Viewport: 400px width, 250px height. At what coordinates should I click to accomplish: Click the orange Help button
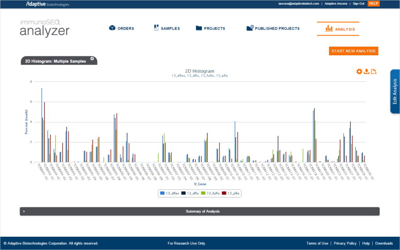coord(373,4)
